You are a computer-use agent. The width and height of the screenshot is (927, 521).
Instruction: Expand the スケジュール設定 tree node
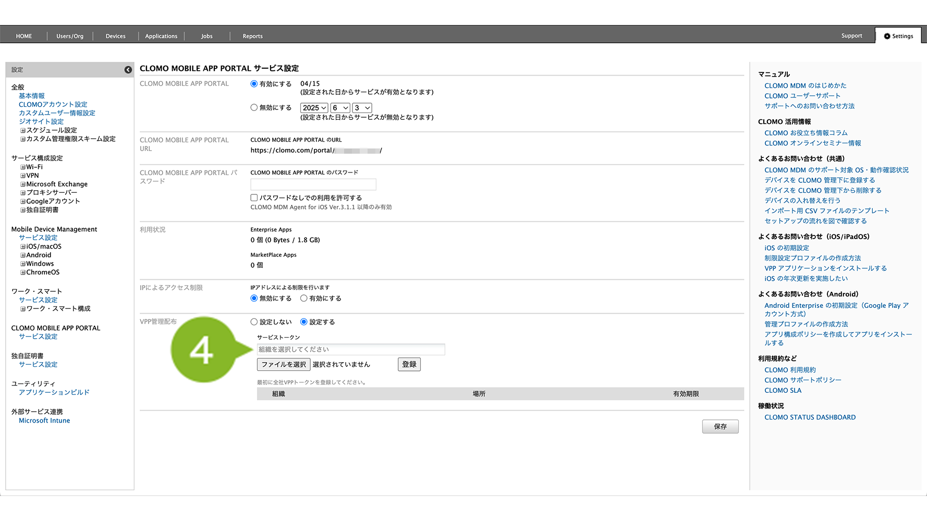23,130
